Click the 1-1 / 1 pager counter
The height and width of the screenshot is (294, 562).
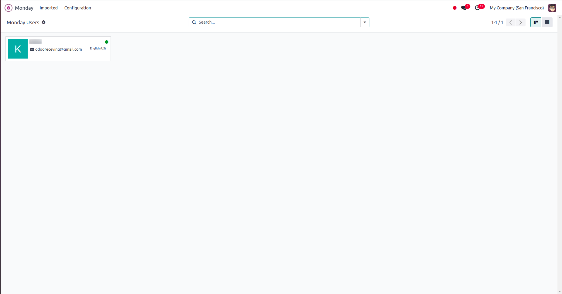coord(497,22)
